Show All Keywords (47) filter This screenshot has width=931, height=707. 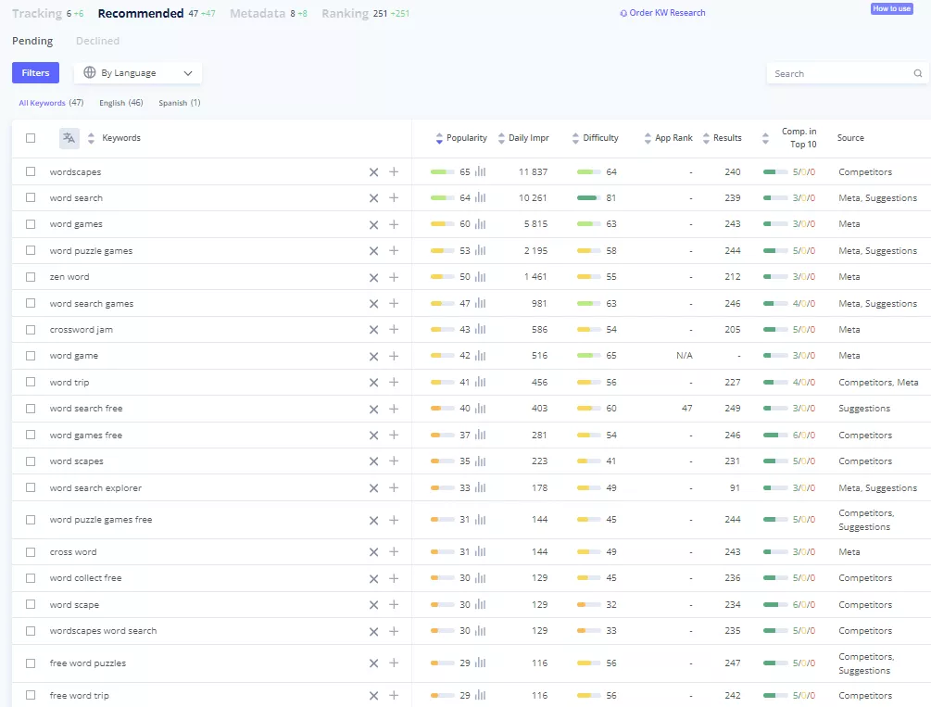(51, 103)
